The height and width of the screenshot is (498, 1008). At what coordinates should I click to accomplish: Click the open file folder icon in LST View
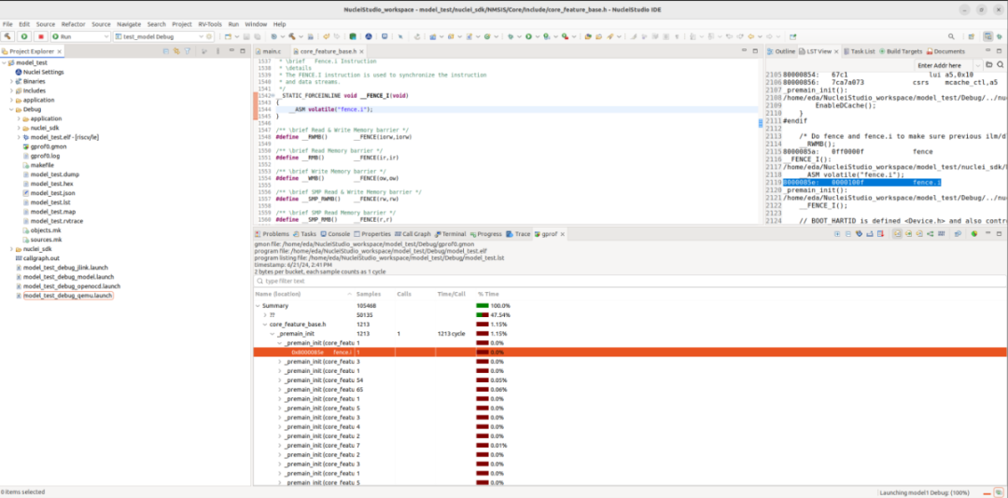click(988, 65)
